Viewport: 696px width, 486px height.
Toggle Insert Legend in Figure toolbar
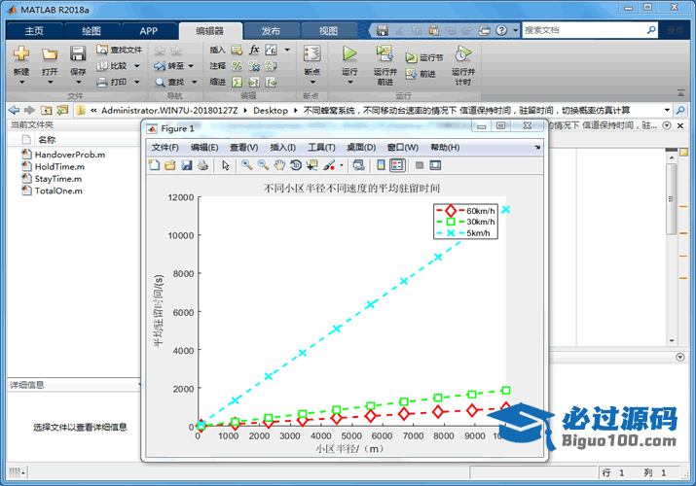coord(397,165)
